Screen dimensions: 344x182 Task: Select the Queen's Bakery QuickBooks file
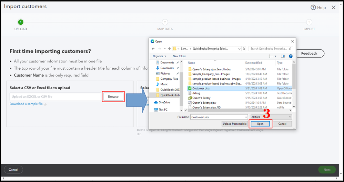coord(201,98)
